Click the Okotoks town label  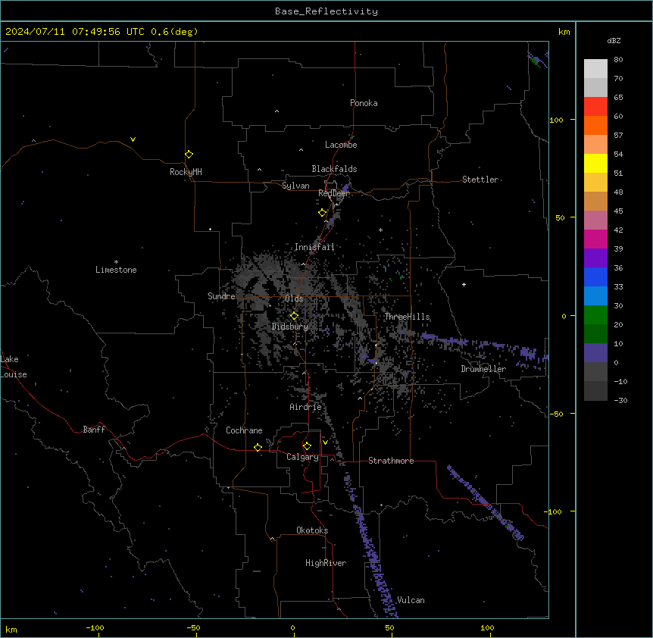tap(312, 530)
